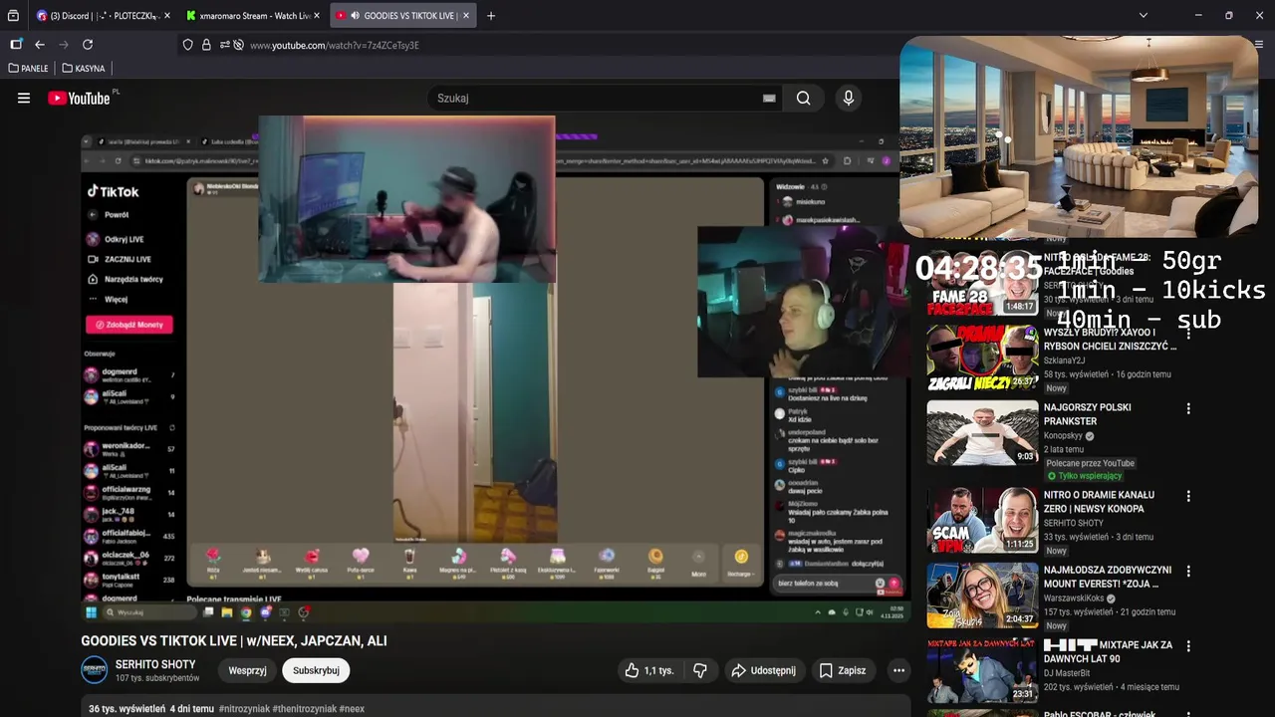The image size is (1275, 717).
Task: Open the 26:37 WYSZŁY BRUDY thumbnail
Action: coord(982,358)
